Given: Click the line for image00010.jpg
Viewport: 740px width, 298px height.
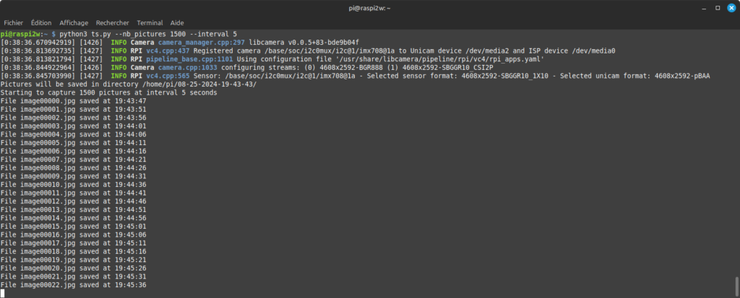Looking at the screenshot, I should click(x=73, y=185).
